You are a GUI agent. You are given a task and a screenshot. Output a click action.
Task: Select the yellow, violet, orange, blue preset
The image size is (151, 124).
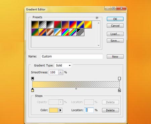[43, 32]
